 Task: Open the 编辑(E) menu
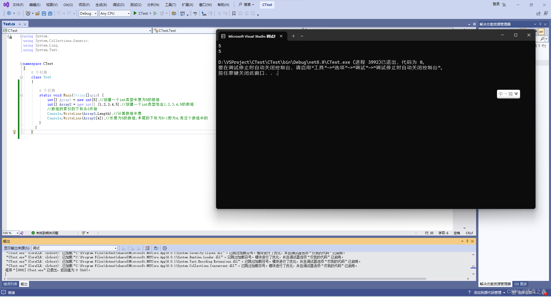pos(35,5)
